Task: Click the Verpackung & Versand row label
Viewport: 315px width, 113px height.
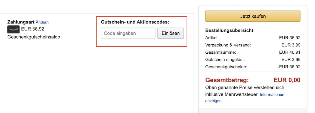Action: (x=228, y=45)
